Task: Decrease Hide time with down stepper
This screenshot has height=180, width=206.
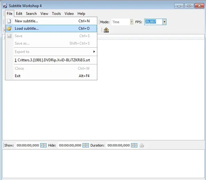Action: 84,145
